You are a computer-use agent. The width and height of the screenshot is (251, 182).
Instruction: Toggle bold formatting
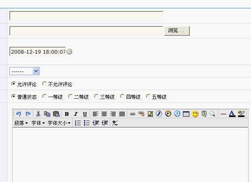(x=67, y=114)
